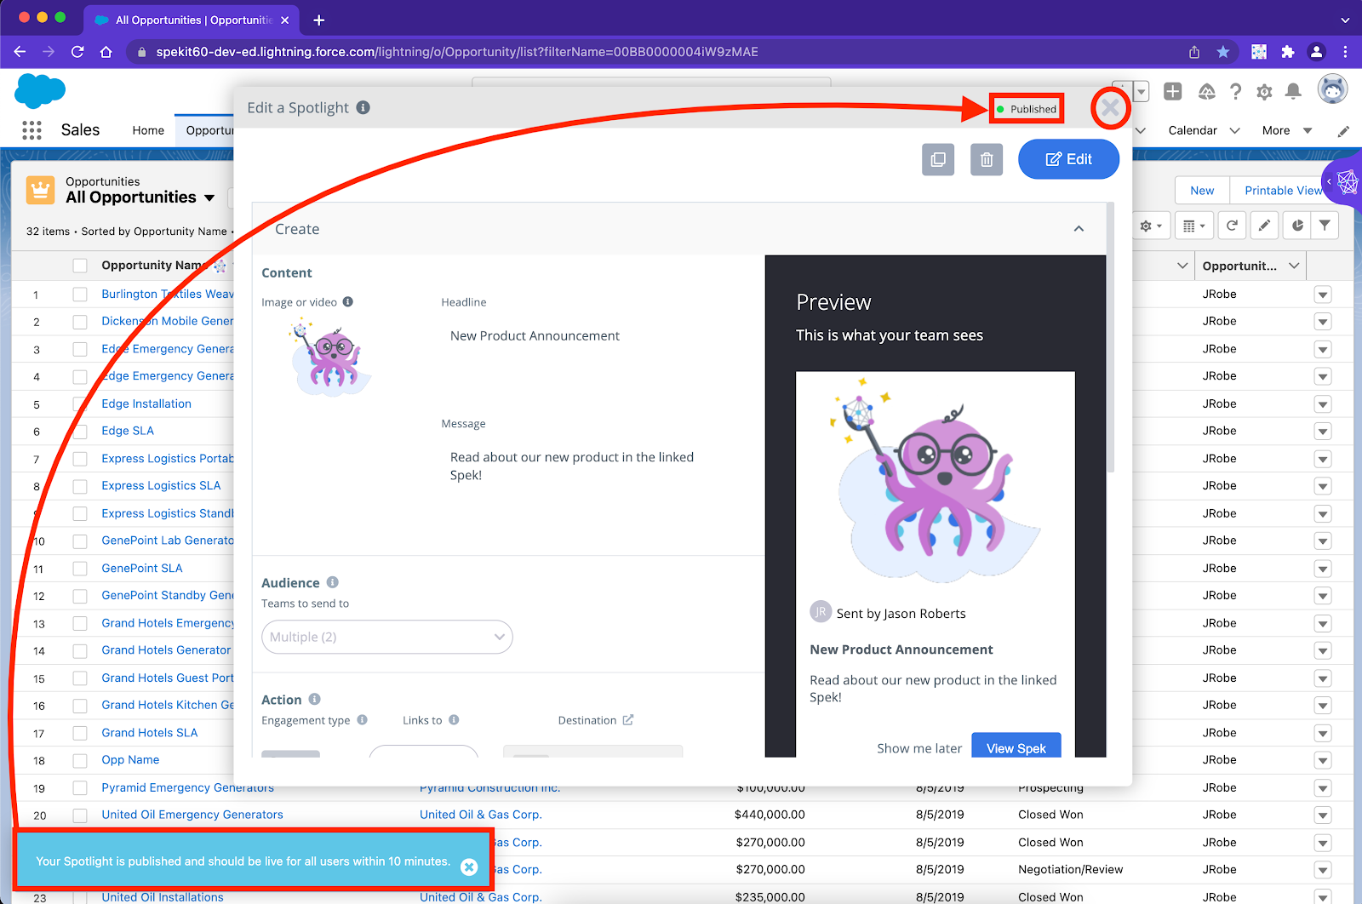
Task: Expand the Calendar tab dropdown arrow
Action: (x=1234, y=130)
